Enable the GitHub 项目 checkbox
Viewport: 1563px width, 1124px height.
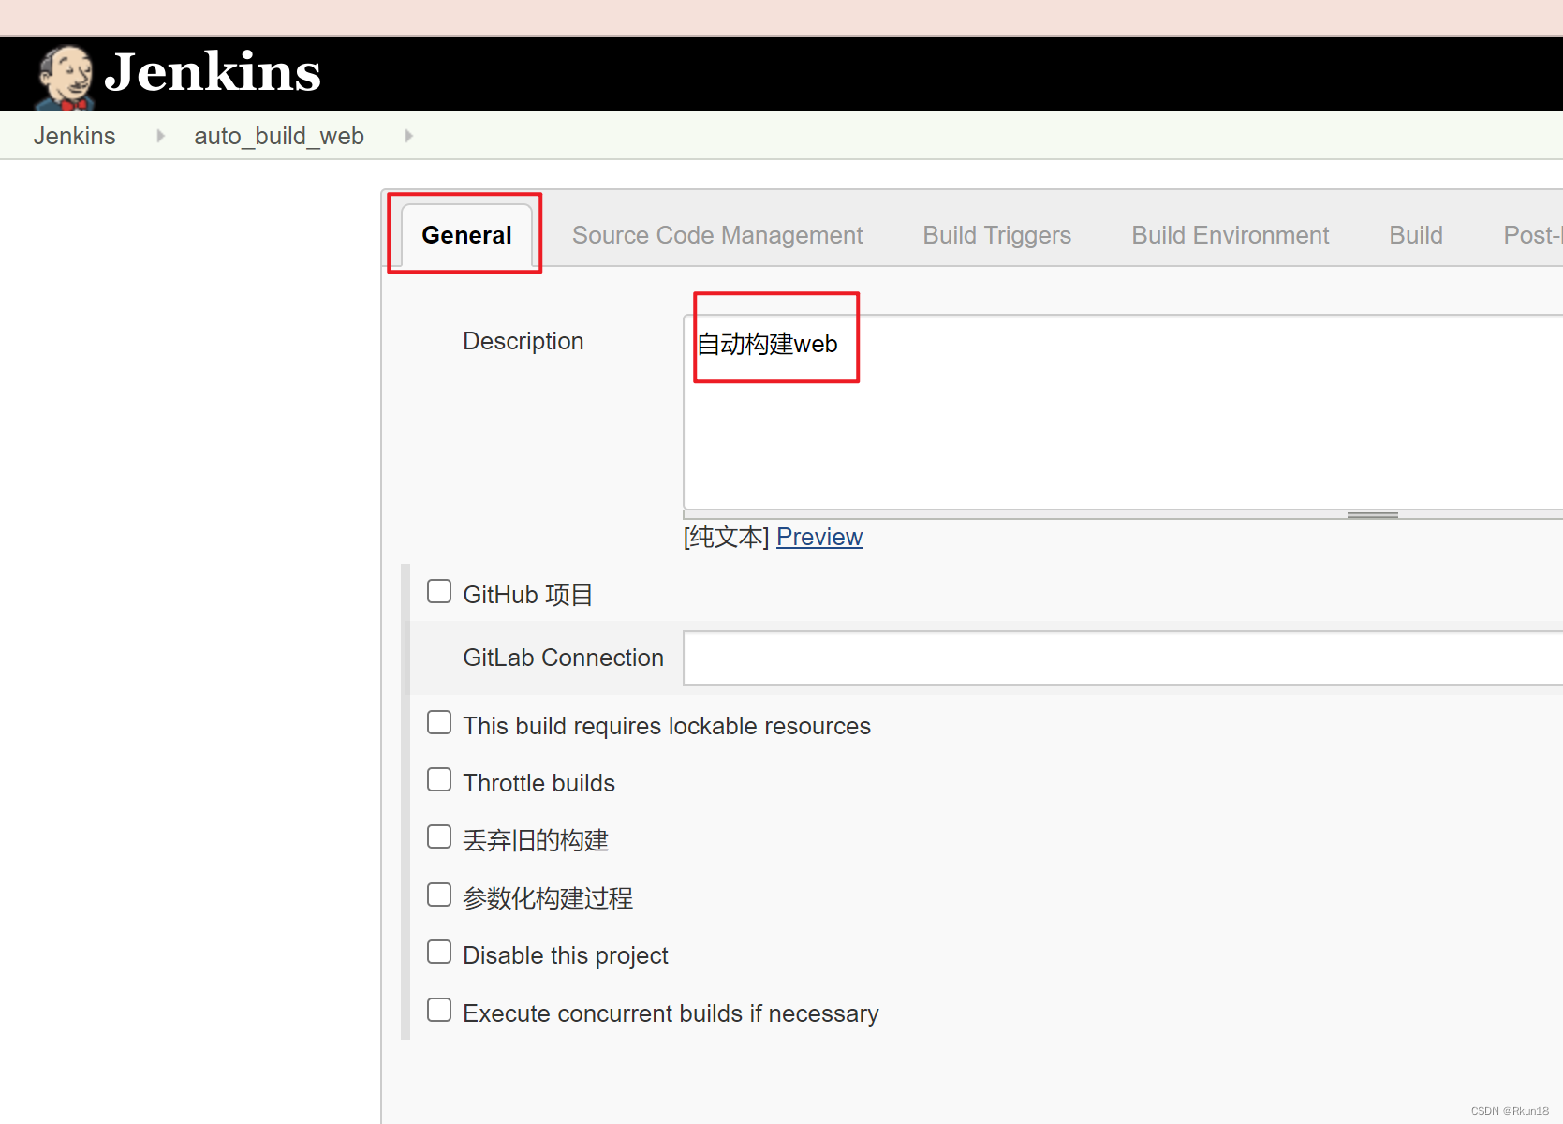point(439,591)
